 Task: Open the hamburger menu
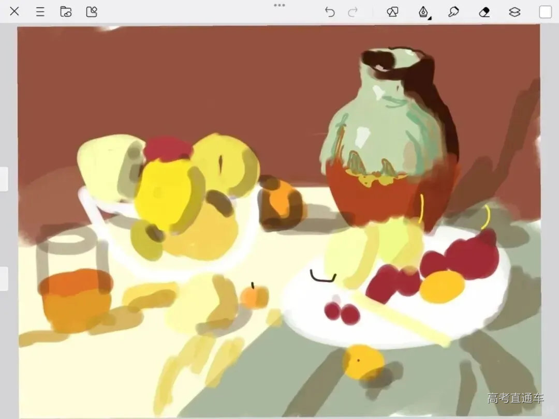(40, 11)
